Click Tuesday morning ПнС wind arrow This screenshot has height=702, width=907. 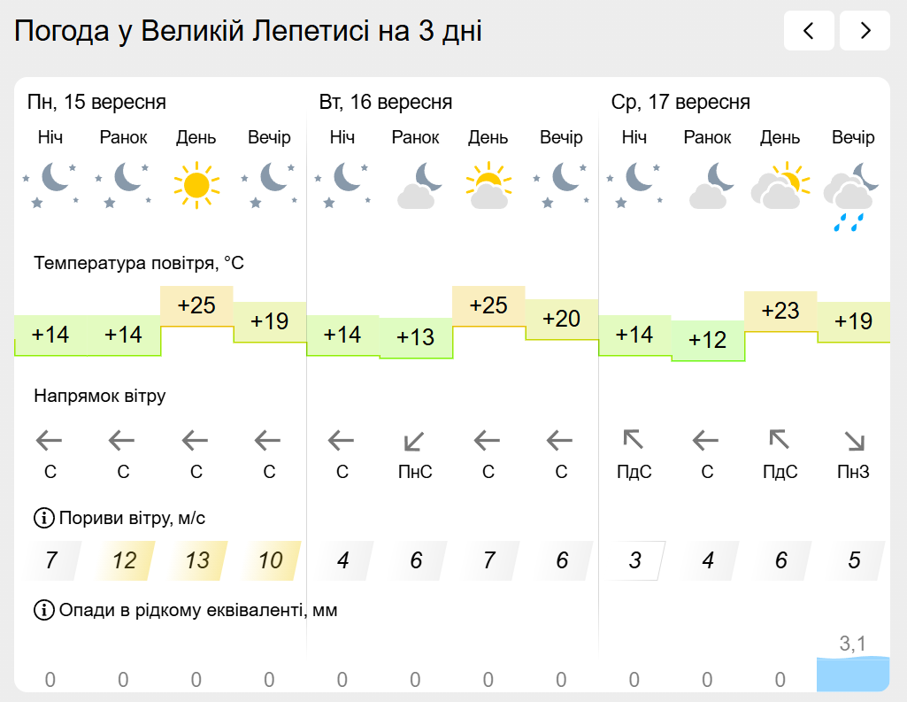point(414,442)
